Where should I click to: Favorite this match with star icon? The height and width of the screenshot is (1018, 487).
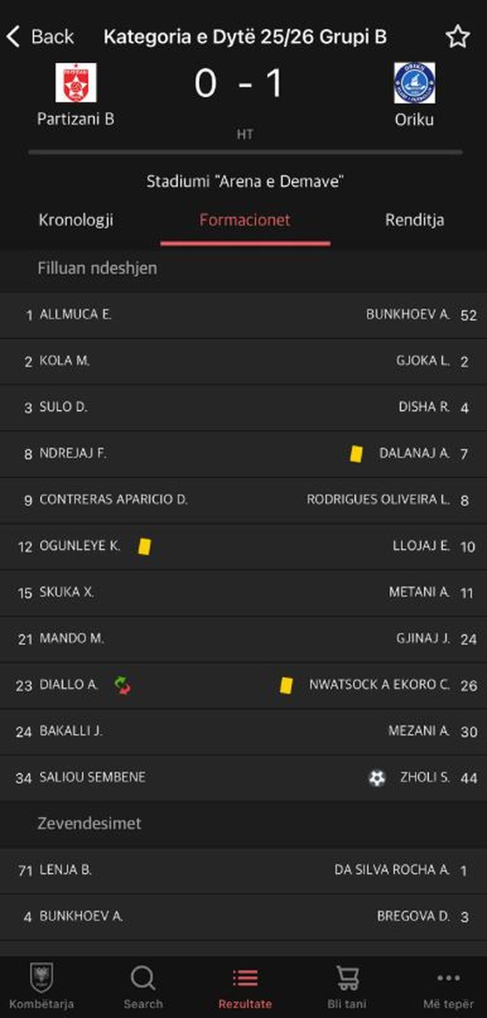coord(457,37)
